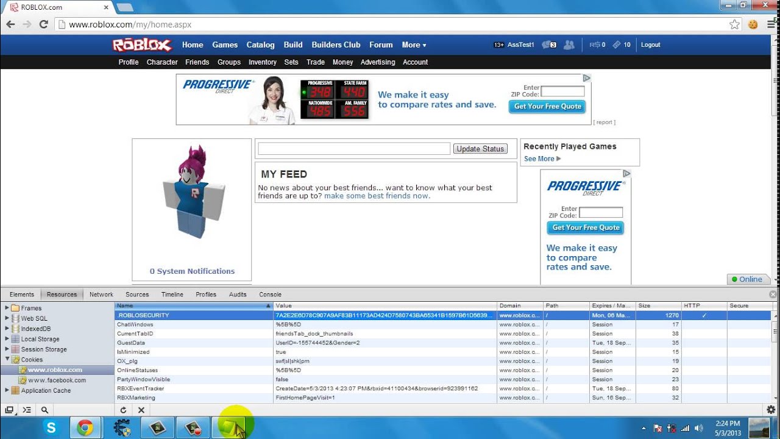This screenshot has width=780, height=439.
Task: Switch to the Sources tab
Action: 137,294
